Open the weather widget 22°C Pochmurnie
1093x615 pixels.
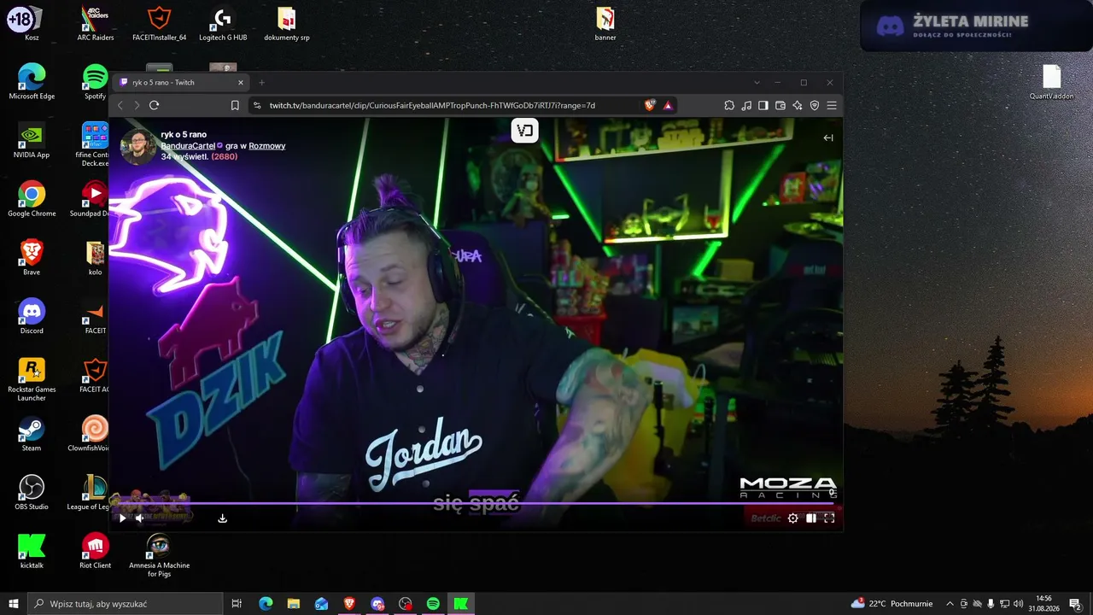(891, 604)
